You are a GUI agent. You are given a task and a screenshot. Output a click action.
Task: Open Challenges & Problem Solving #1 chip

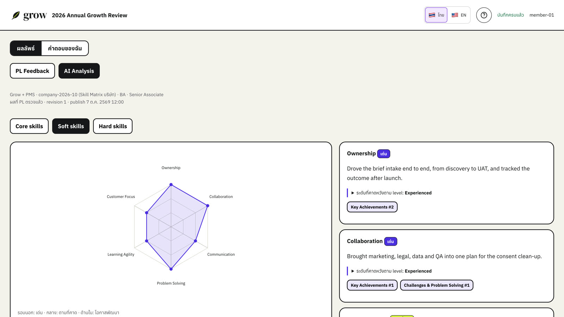point(437,285)
